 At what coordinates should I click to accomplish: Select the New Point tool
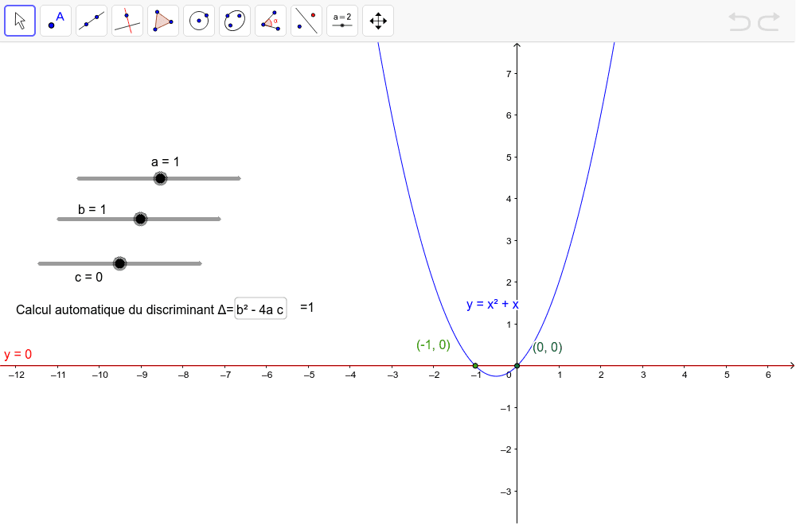tap(55, 21)
